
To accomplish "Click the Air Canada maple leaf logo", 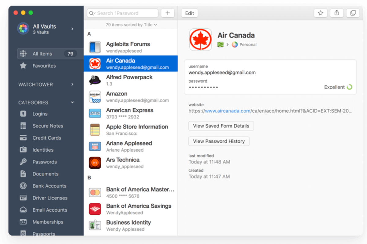I will coord(201,40).
